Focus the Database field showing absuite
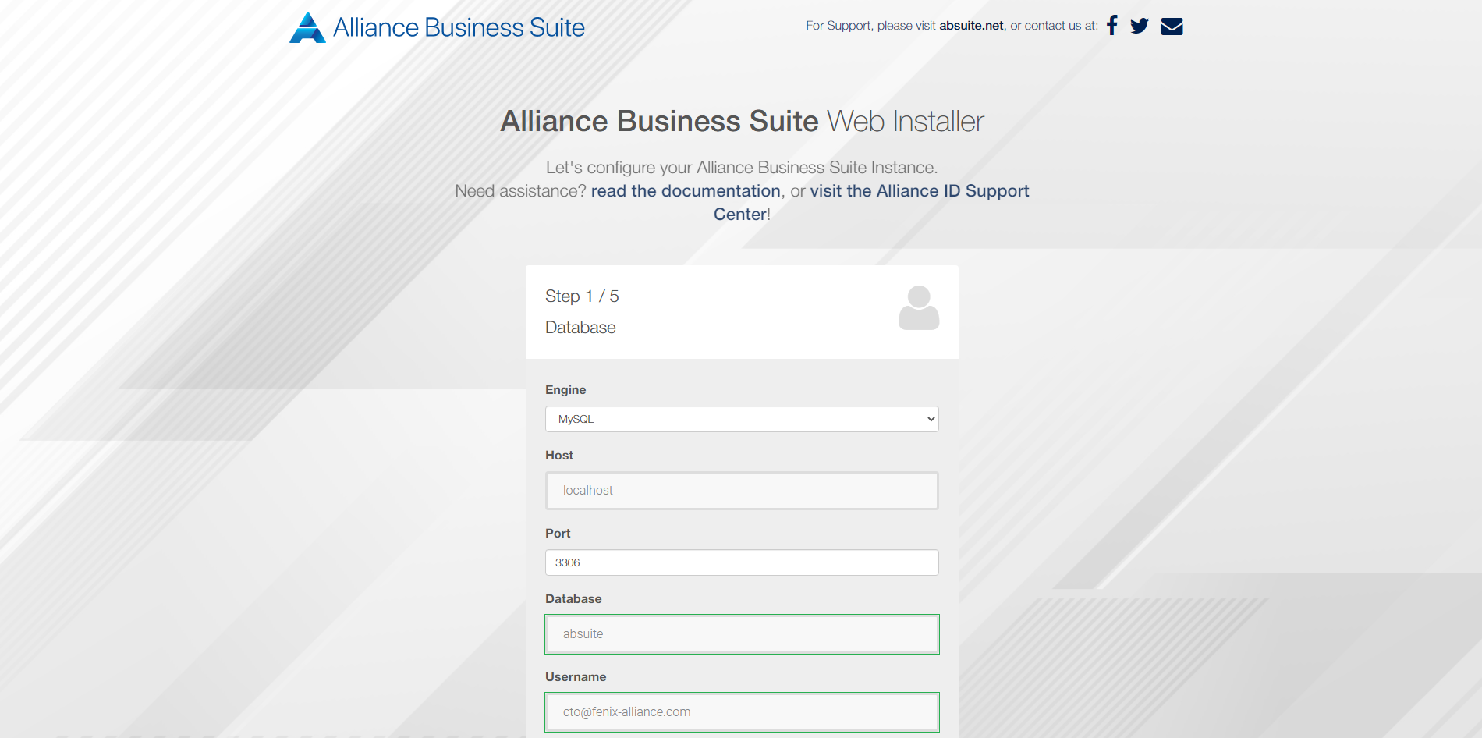This screenshot has width=1482, height=738. pyautogui.click(x=741, y=634)
